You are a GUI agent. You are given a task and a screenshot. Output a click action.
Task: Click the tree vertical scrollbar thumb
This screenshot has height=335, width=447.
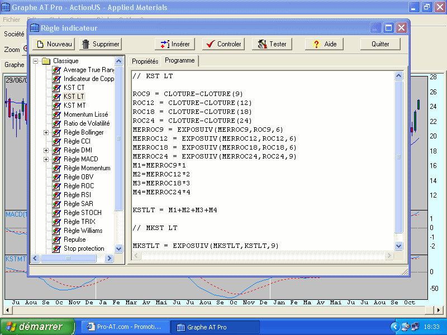(119, 138)
